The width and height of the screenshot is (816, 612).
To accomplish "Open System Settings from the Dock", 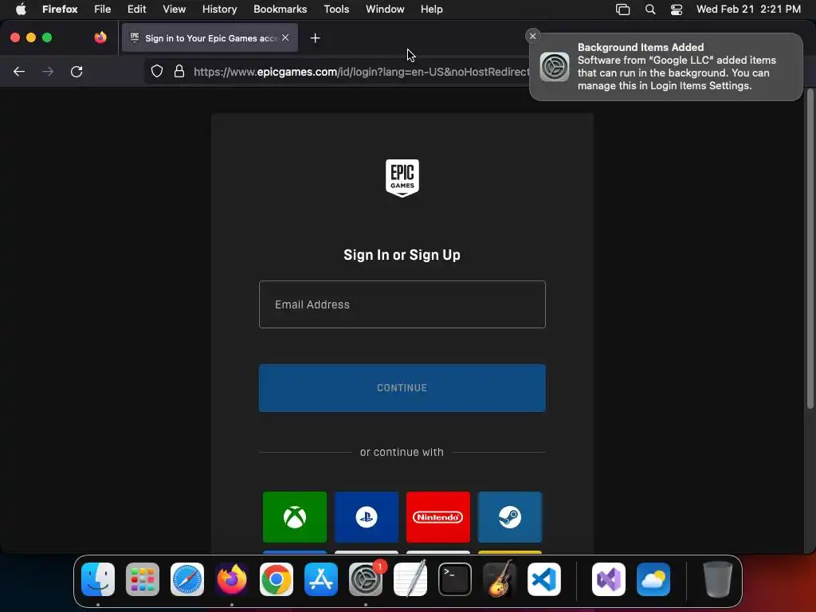I will 366,579.
